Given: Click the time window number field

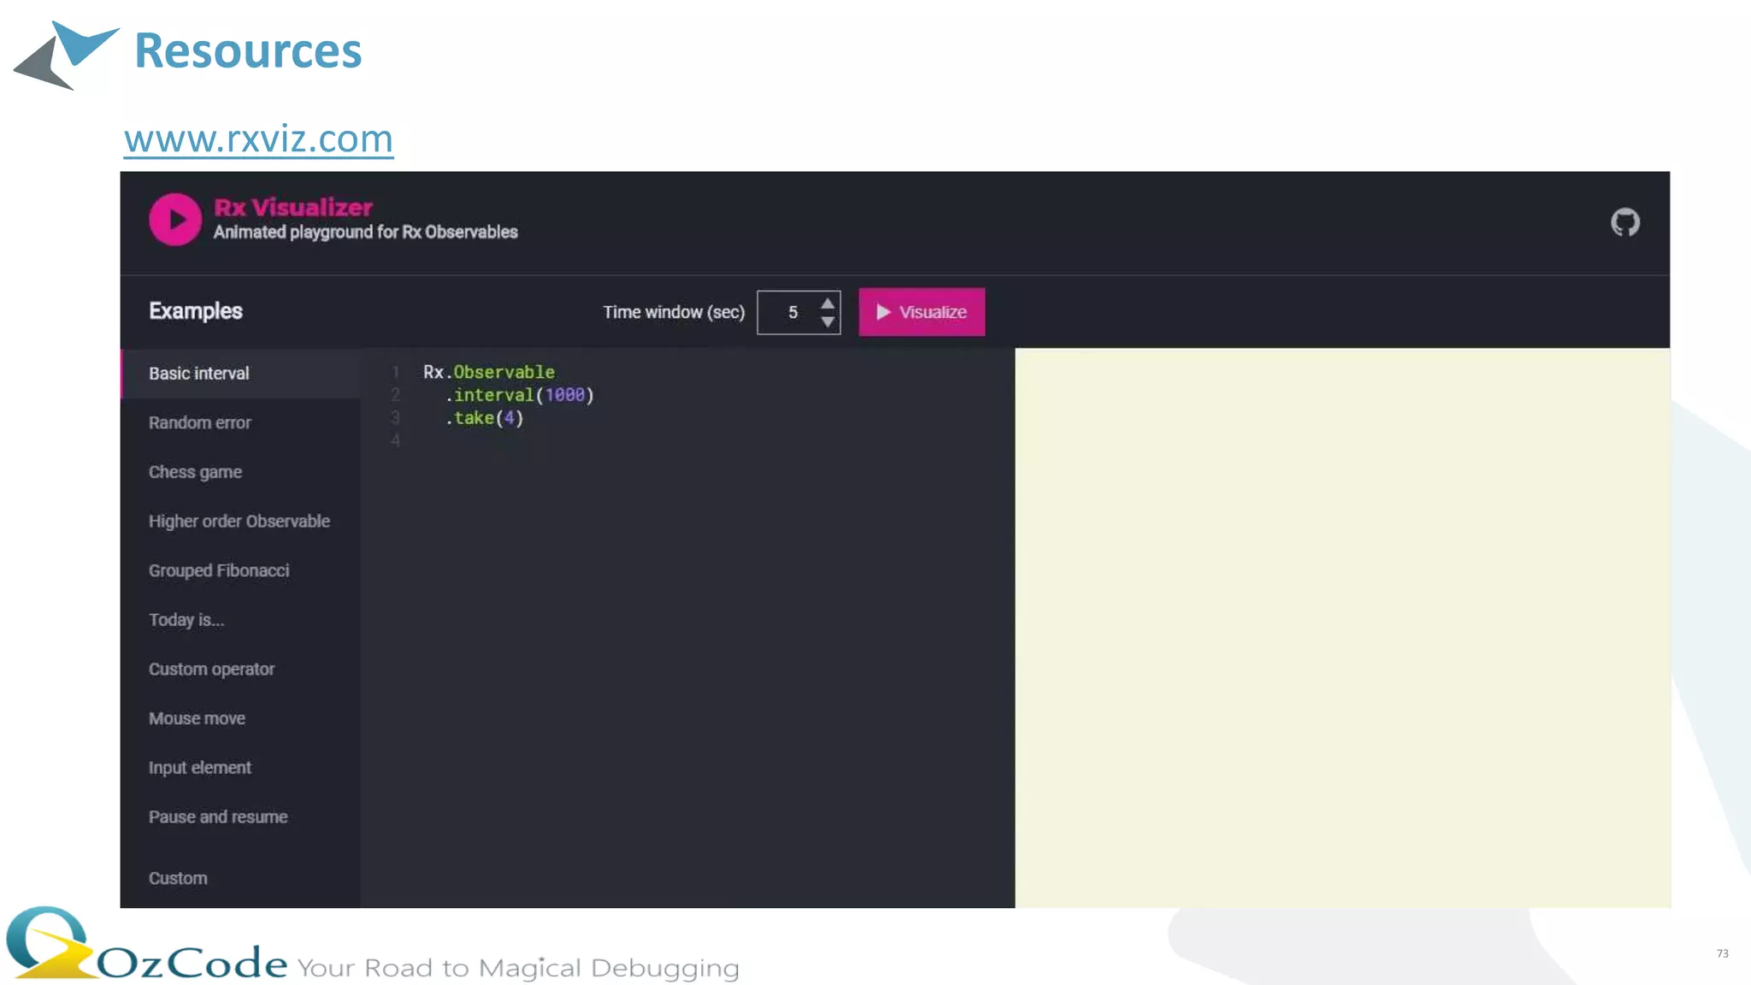Looking at the screenshot, I should pos(792,313).
